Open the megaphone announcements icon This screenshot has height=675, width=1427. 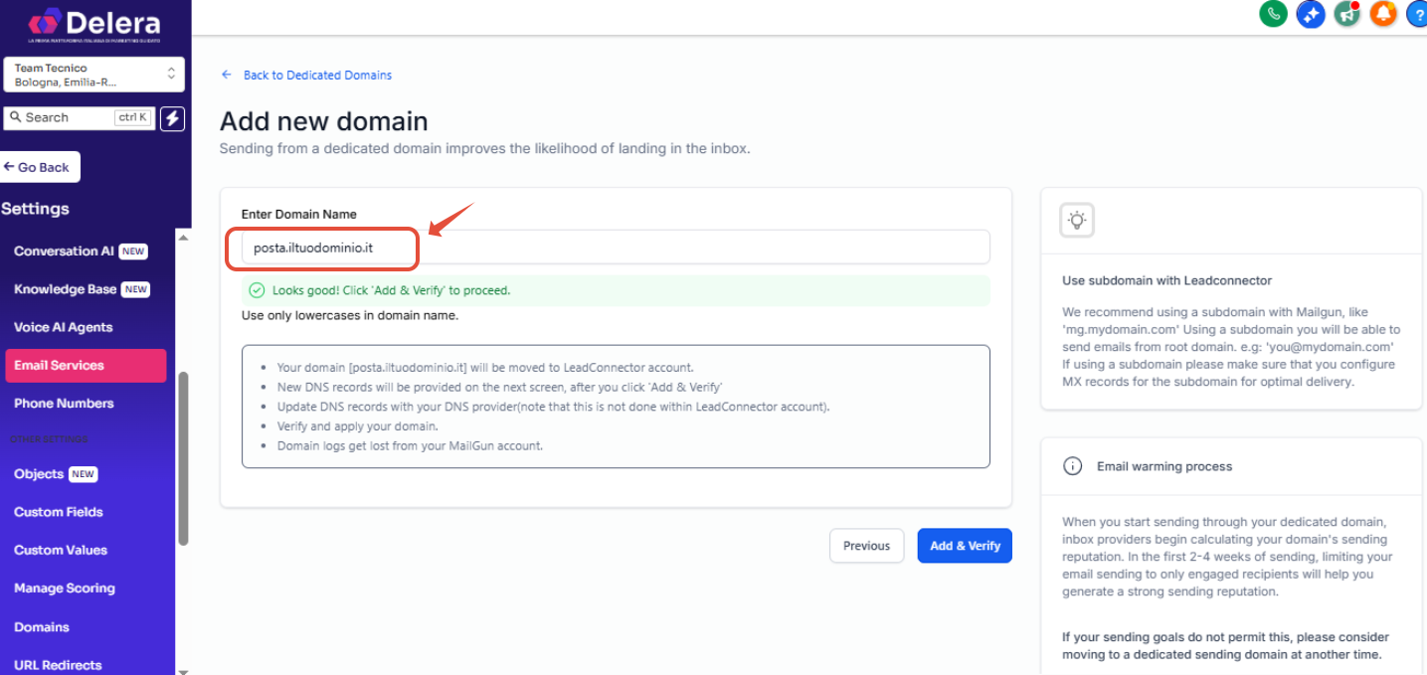coord(1347,13)
